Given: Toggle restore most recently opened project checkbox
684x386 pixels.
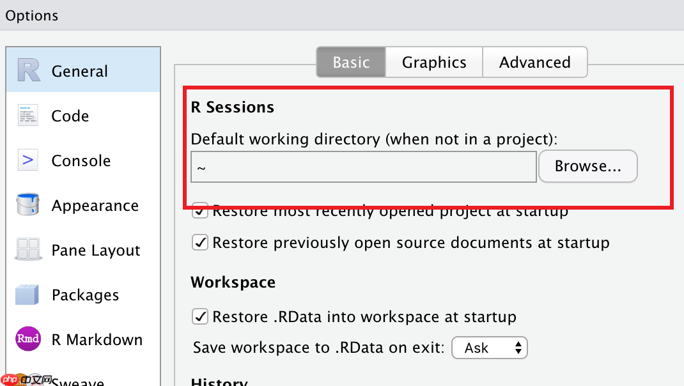Looking at the screenshot, I should click(x=201, y=212).
